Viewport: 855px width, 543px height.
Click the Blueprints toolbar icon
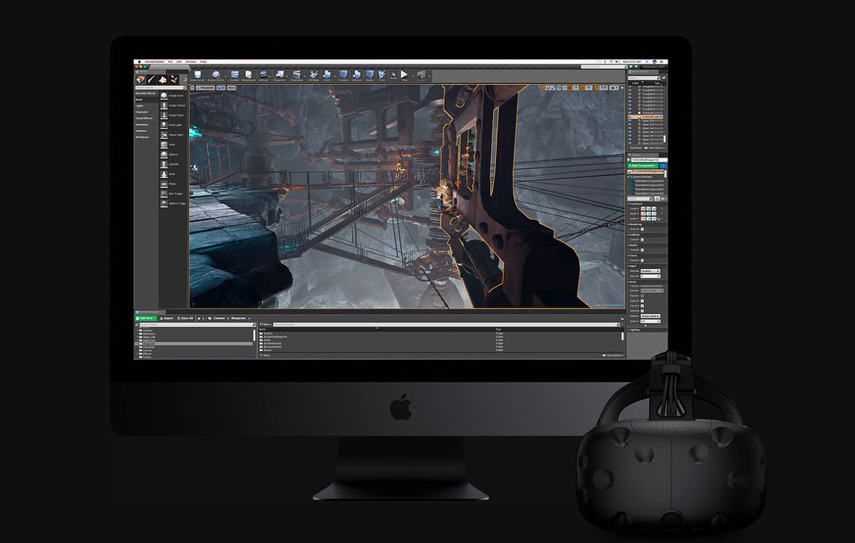pyautogui.click(x=280, y=76)
